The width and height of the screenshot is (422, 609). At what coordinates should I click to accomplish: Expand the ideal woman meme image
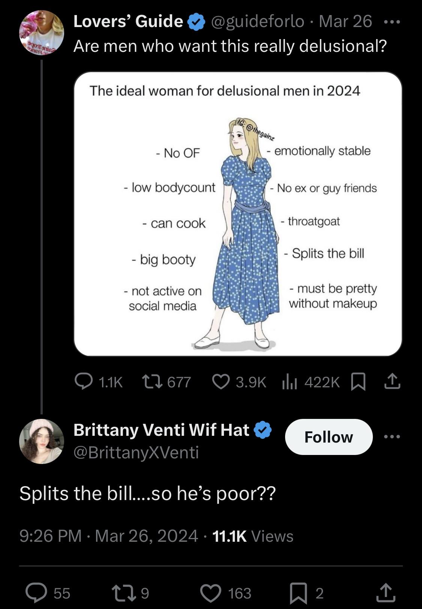(238, 214)
